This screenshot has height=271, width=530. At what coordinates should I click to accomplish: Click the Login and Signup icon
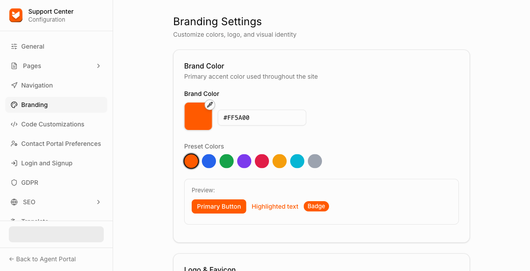(14, 163)
